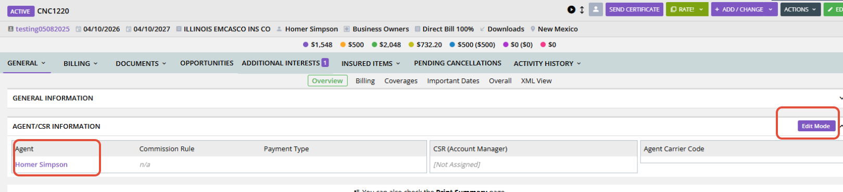Click the black play circle icon
The image size is (843, 192).
point(571,9)
